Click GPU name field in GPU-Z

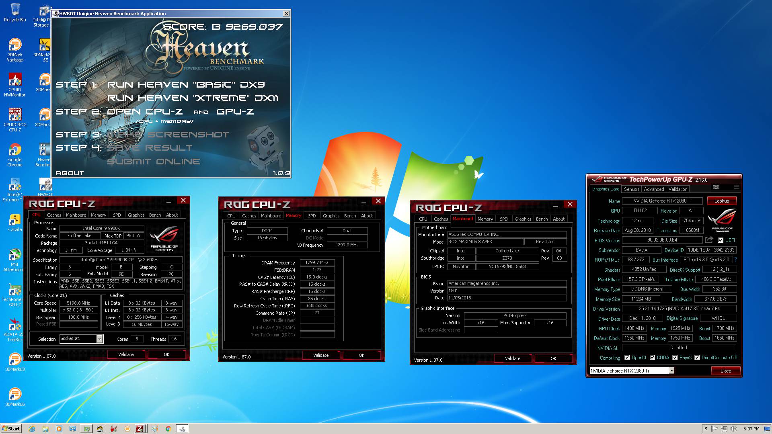[662, 201]
